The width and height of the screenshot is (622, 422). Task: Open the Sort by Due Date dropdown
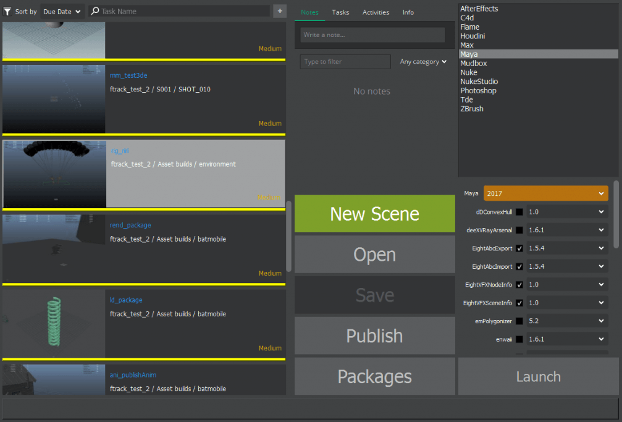pos(62,12)
